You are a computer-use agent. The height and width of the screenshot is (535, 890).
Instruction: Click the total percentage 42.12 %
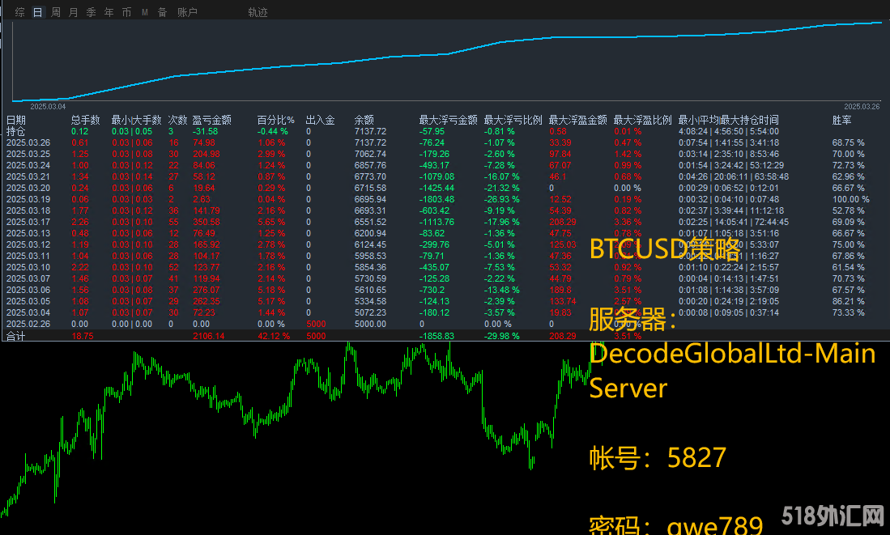click(274, 336)
